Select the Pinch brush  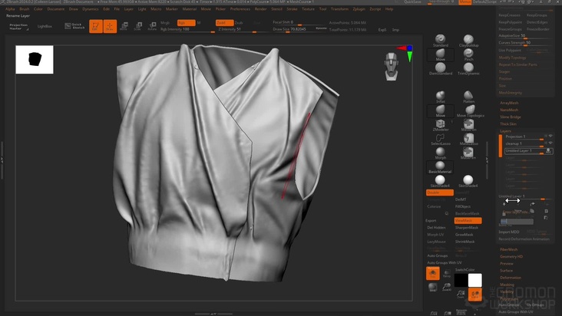tap(468, 54)
